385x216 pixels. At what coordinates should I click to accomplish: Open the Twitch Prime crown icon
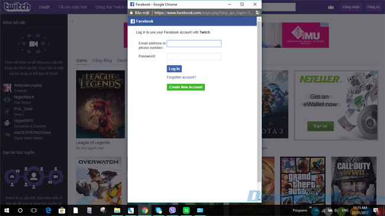(x=331, y=7)
